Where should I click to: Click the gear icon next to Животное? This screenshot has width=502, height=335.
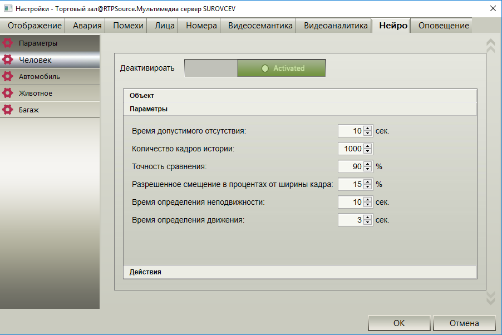pos(8,93)
